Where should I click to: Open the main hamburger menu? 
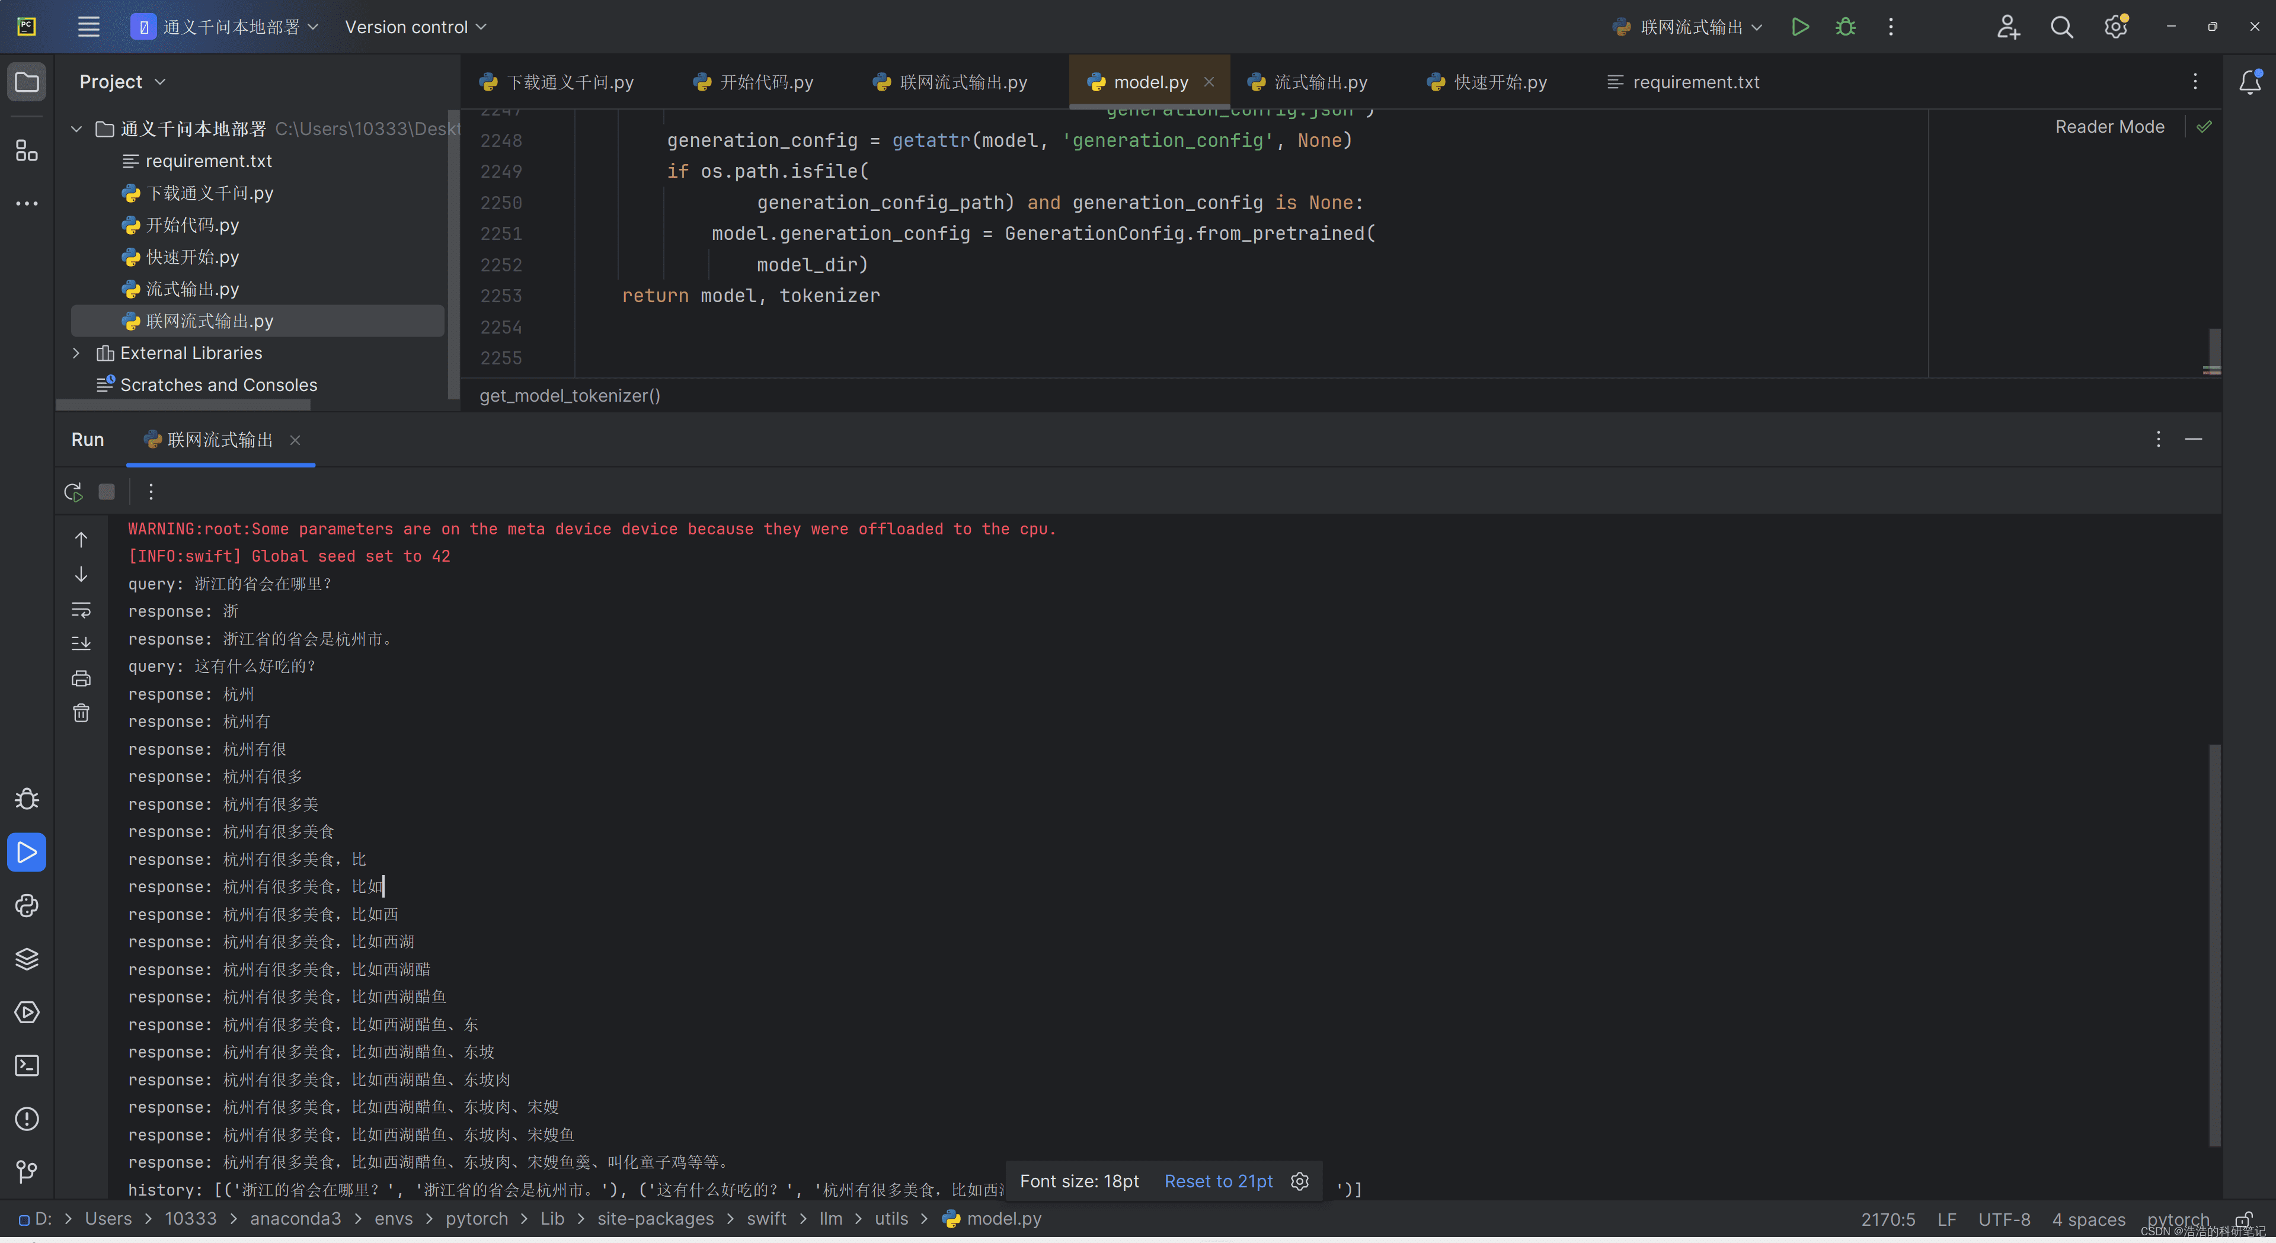[x=88, y=27]
